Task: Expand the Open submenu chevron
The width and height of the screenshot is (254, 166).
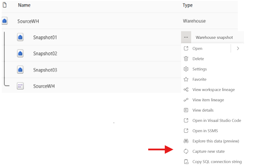Action: 238,48
